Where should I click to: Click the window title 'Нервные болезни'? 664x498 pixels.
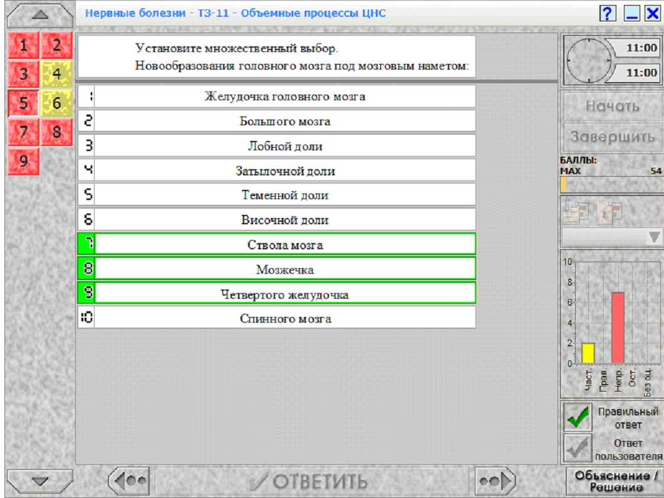pos(135,13)
